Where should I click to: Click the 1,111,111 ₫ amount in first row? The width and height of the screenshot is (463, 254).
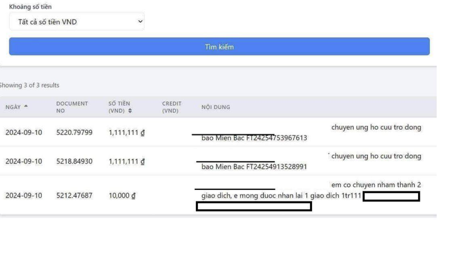point(127,132)
